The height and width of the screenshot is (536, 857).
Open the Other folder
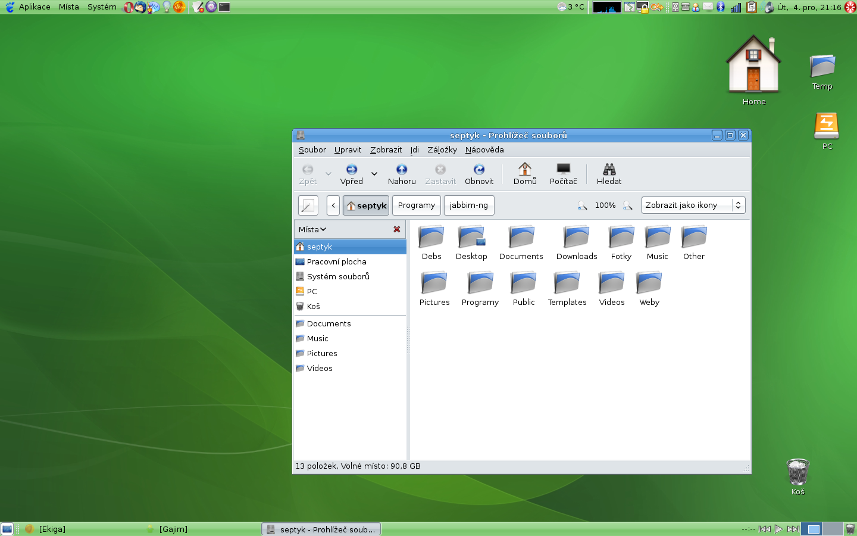[x=694, y=243]
